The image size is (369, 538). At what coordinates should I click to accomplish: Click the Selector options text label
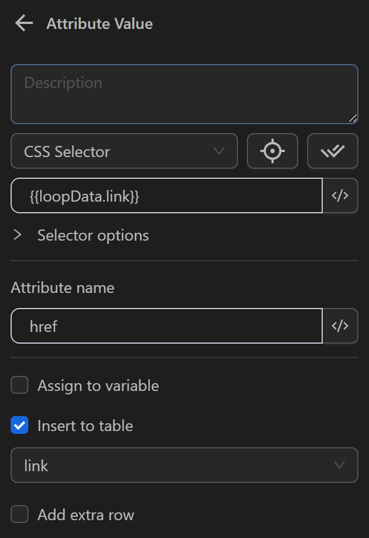pyautogui.click(x=93, y=235)
